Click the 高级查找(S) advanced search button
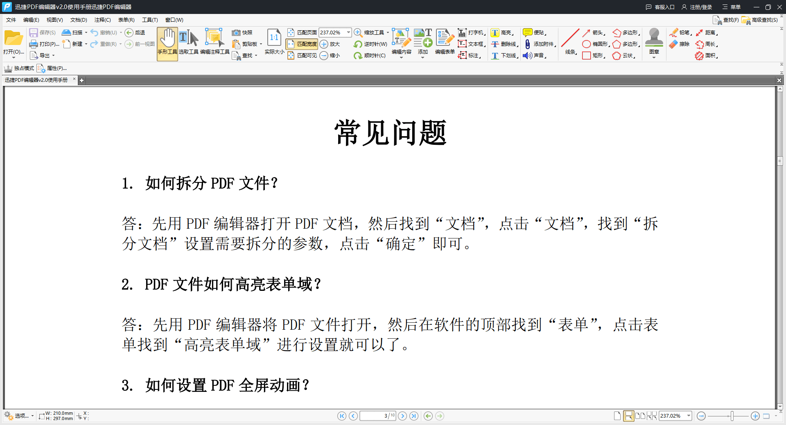The image size is (786, 425). coord(760,20)
